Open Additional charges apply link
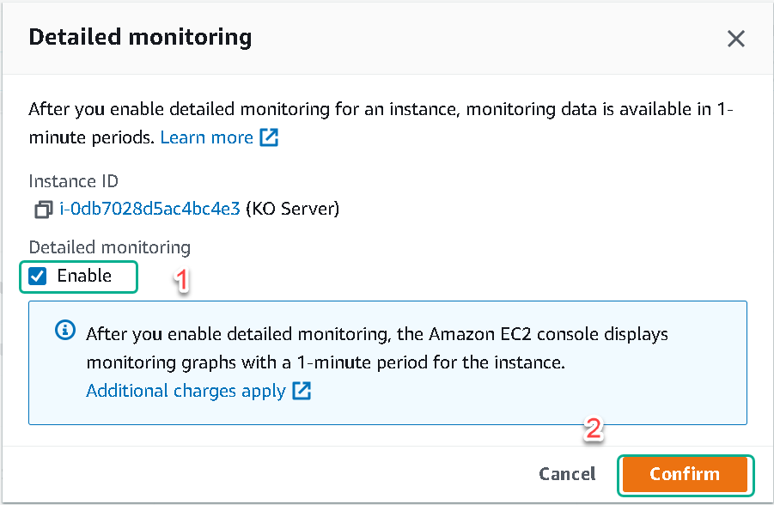Image resolution: width=774 pixels, height=505 pixels. (x=186, y=391)
